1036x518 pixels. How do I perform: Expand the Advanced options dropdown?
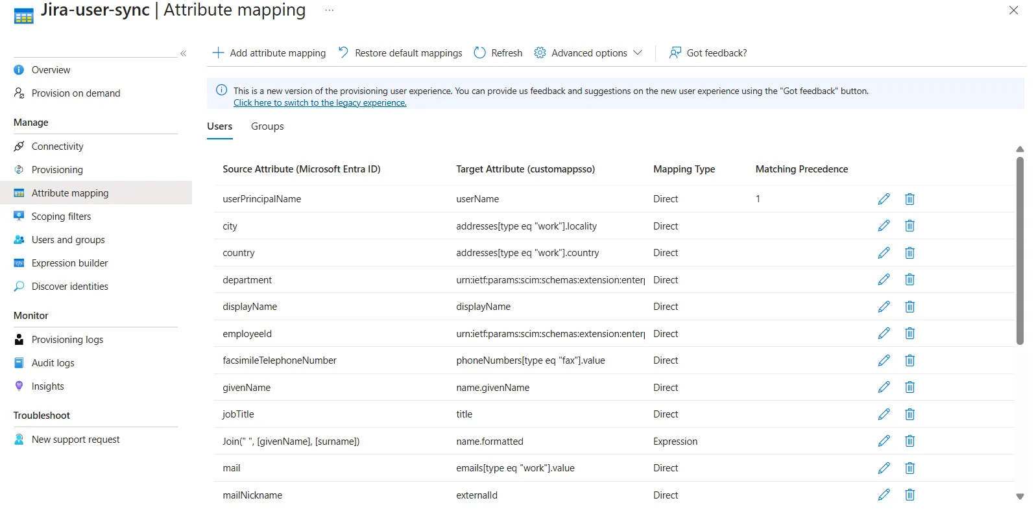coord(588,53)
